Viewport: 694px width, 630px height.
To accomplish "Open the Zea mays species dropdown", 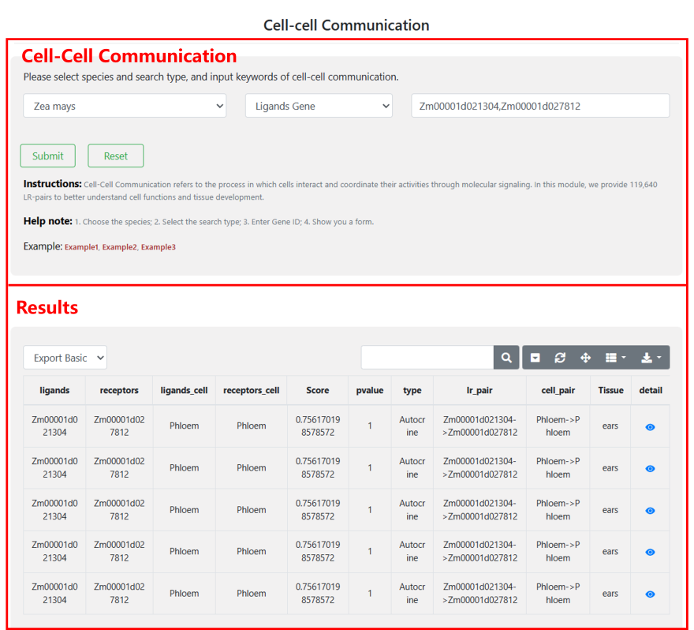I will point(125,106).
